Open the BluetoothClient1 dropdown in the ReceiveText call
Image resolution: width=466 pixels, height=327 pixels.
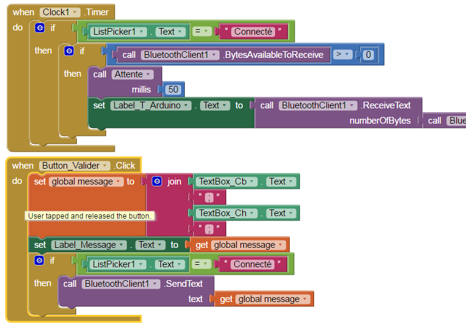318,105
